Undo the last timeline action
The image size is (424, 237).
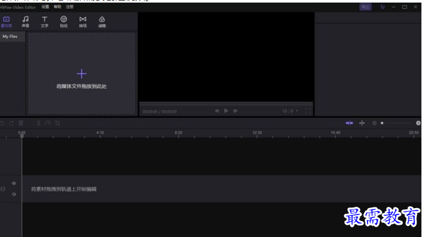tap(3, 123)
